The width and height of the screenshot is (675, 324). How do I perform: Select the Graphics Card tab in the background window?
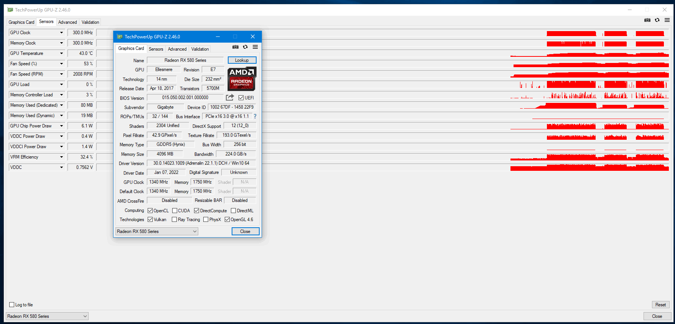tap(21, 22)
